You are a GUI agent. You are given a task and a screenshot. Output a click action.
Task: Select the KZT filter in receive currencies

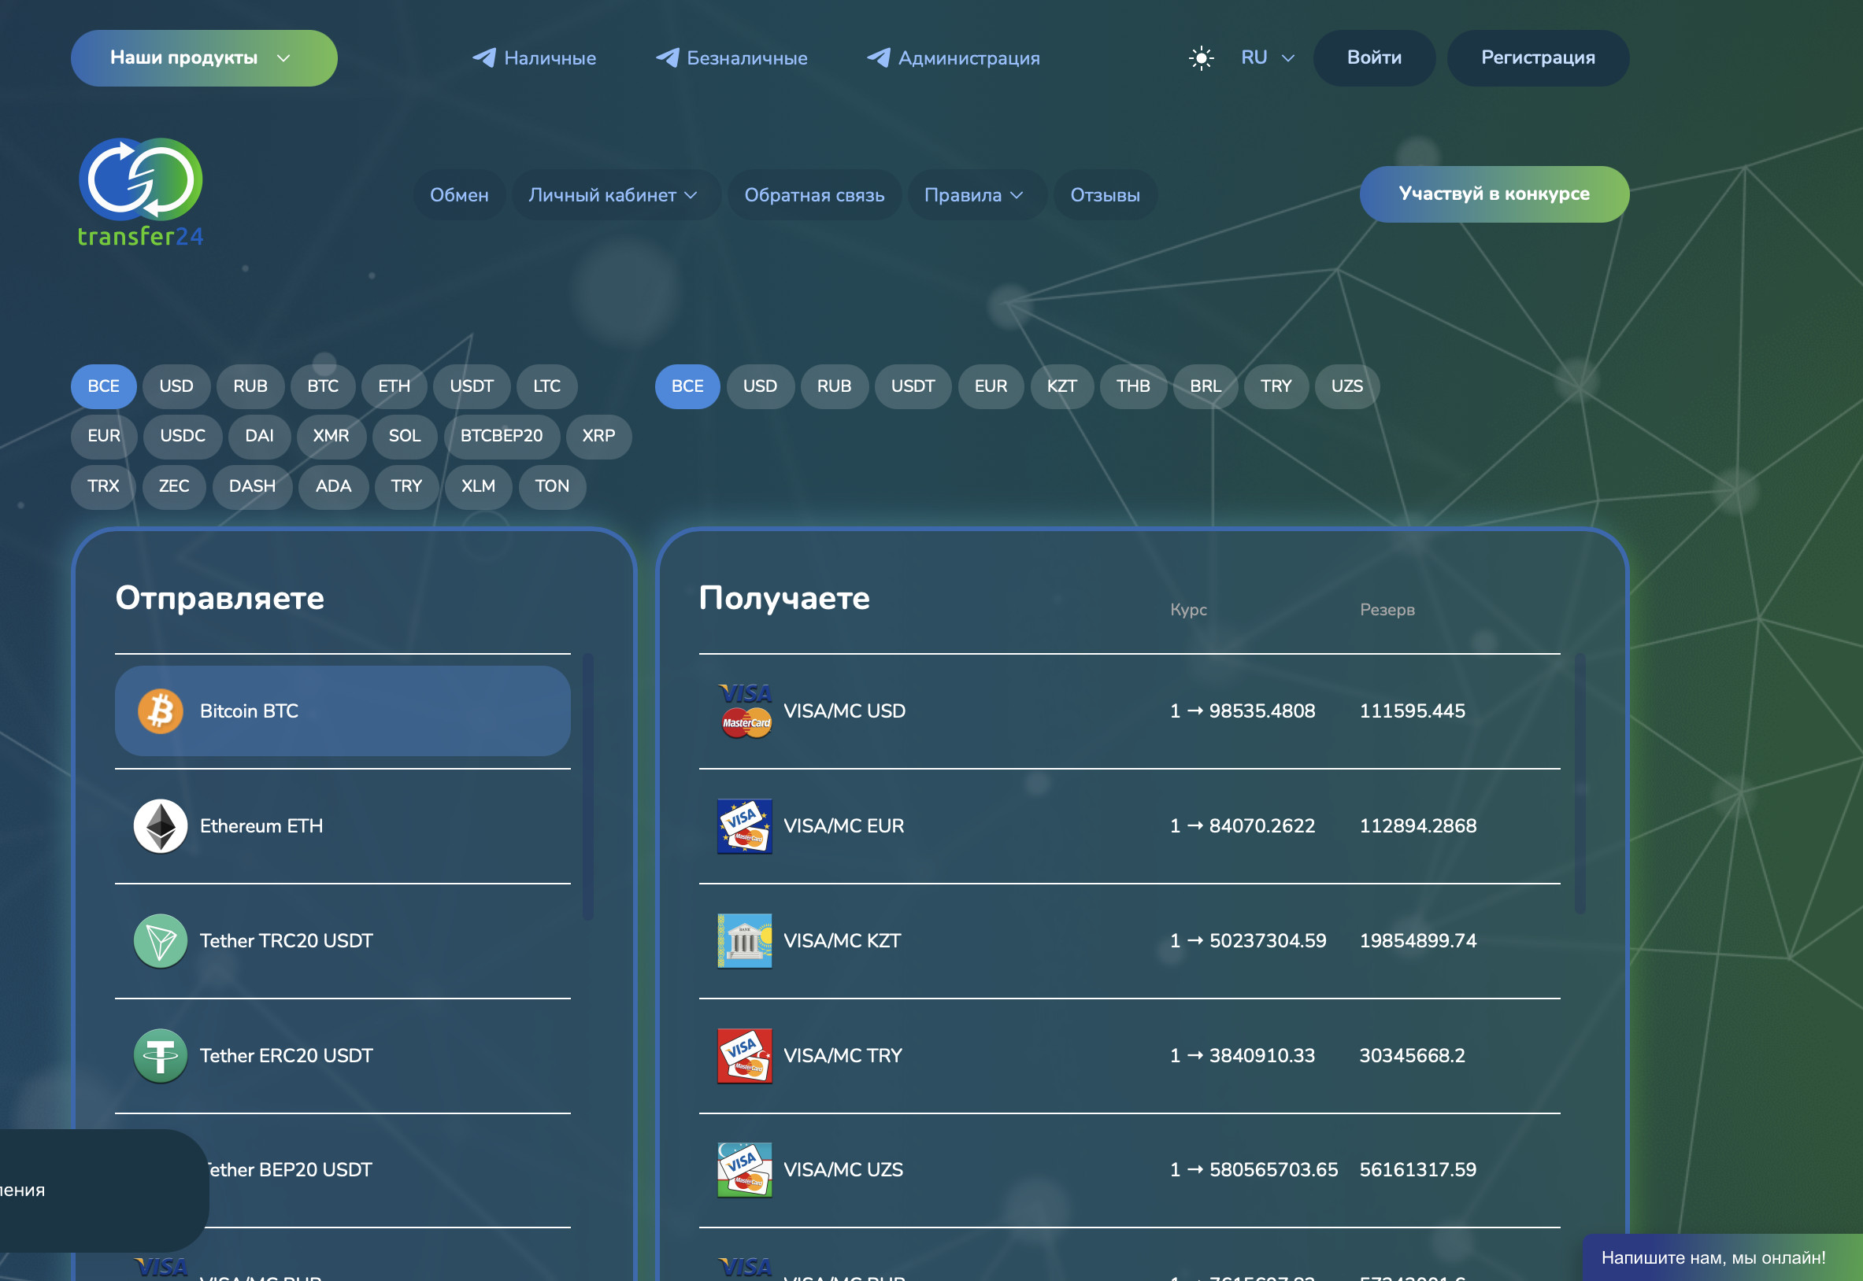pyautogui.click(x=1061, y=386)
